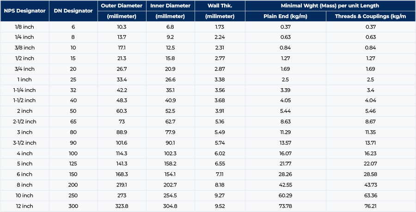
Task: Click the NPS Designator column header
Action: 24,11
